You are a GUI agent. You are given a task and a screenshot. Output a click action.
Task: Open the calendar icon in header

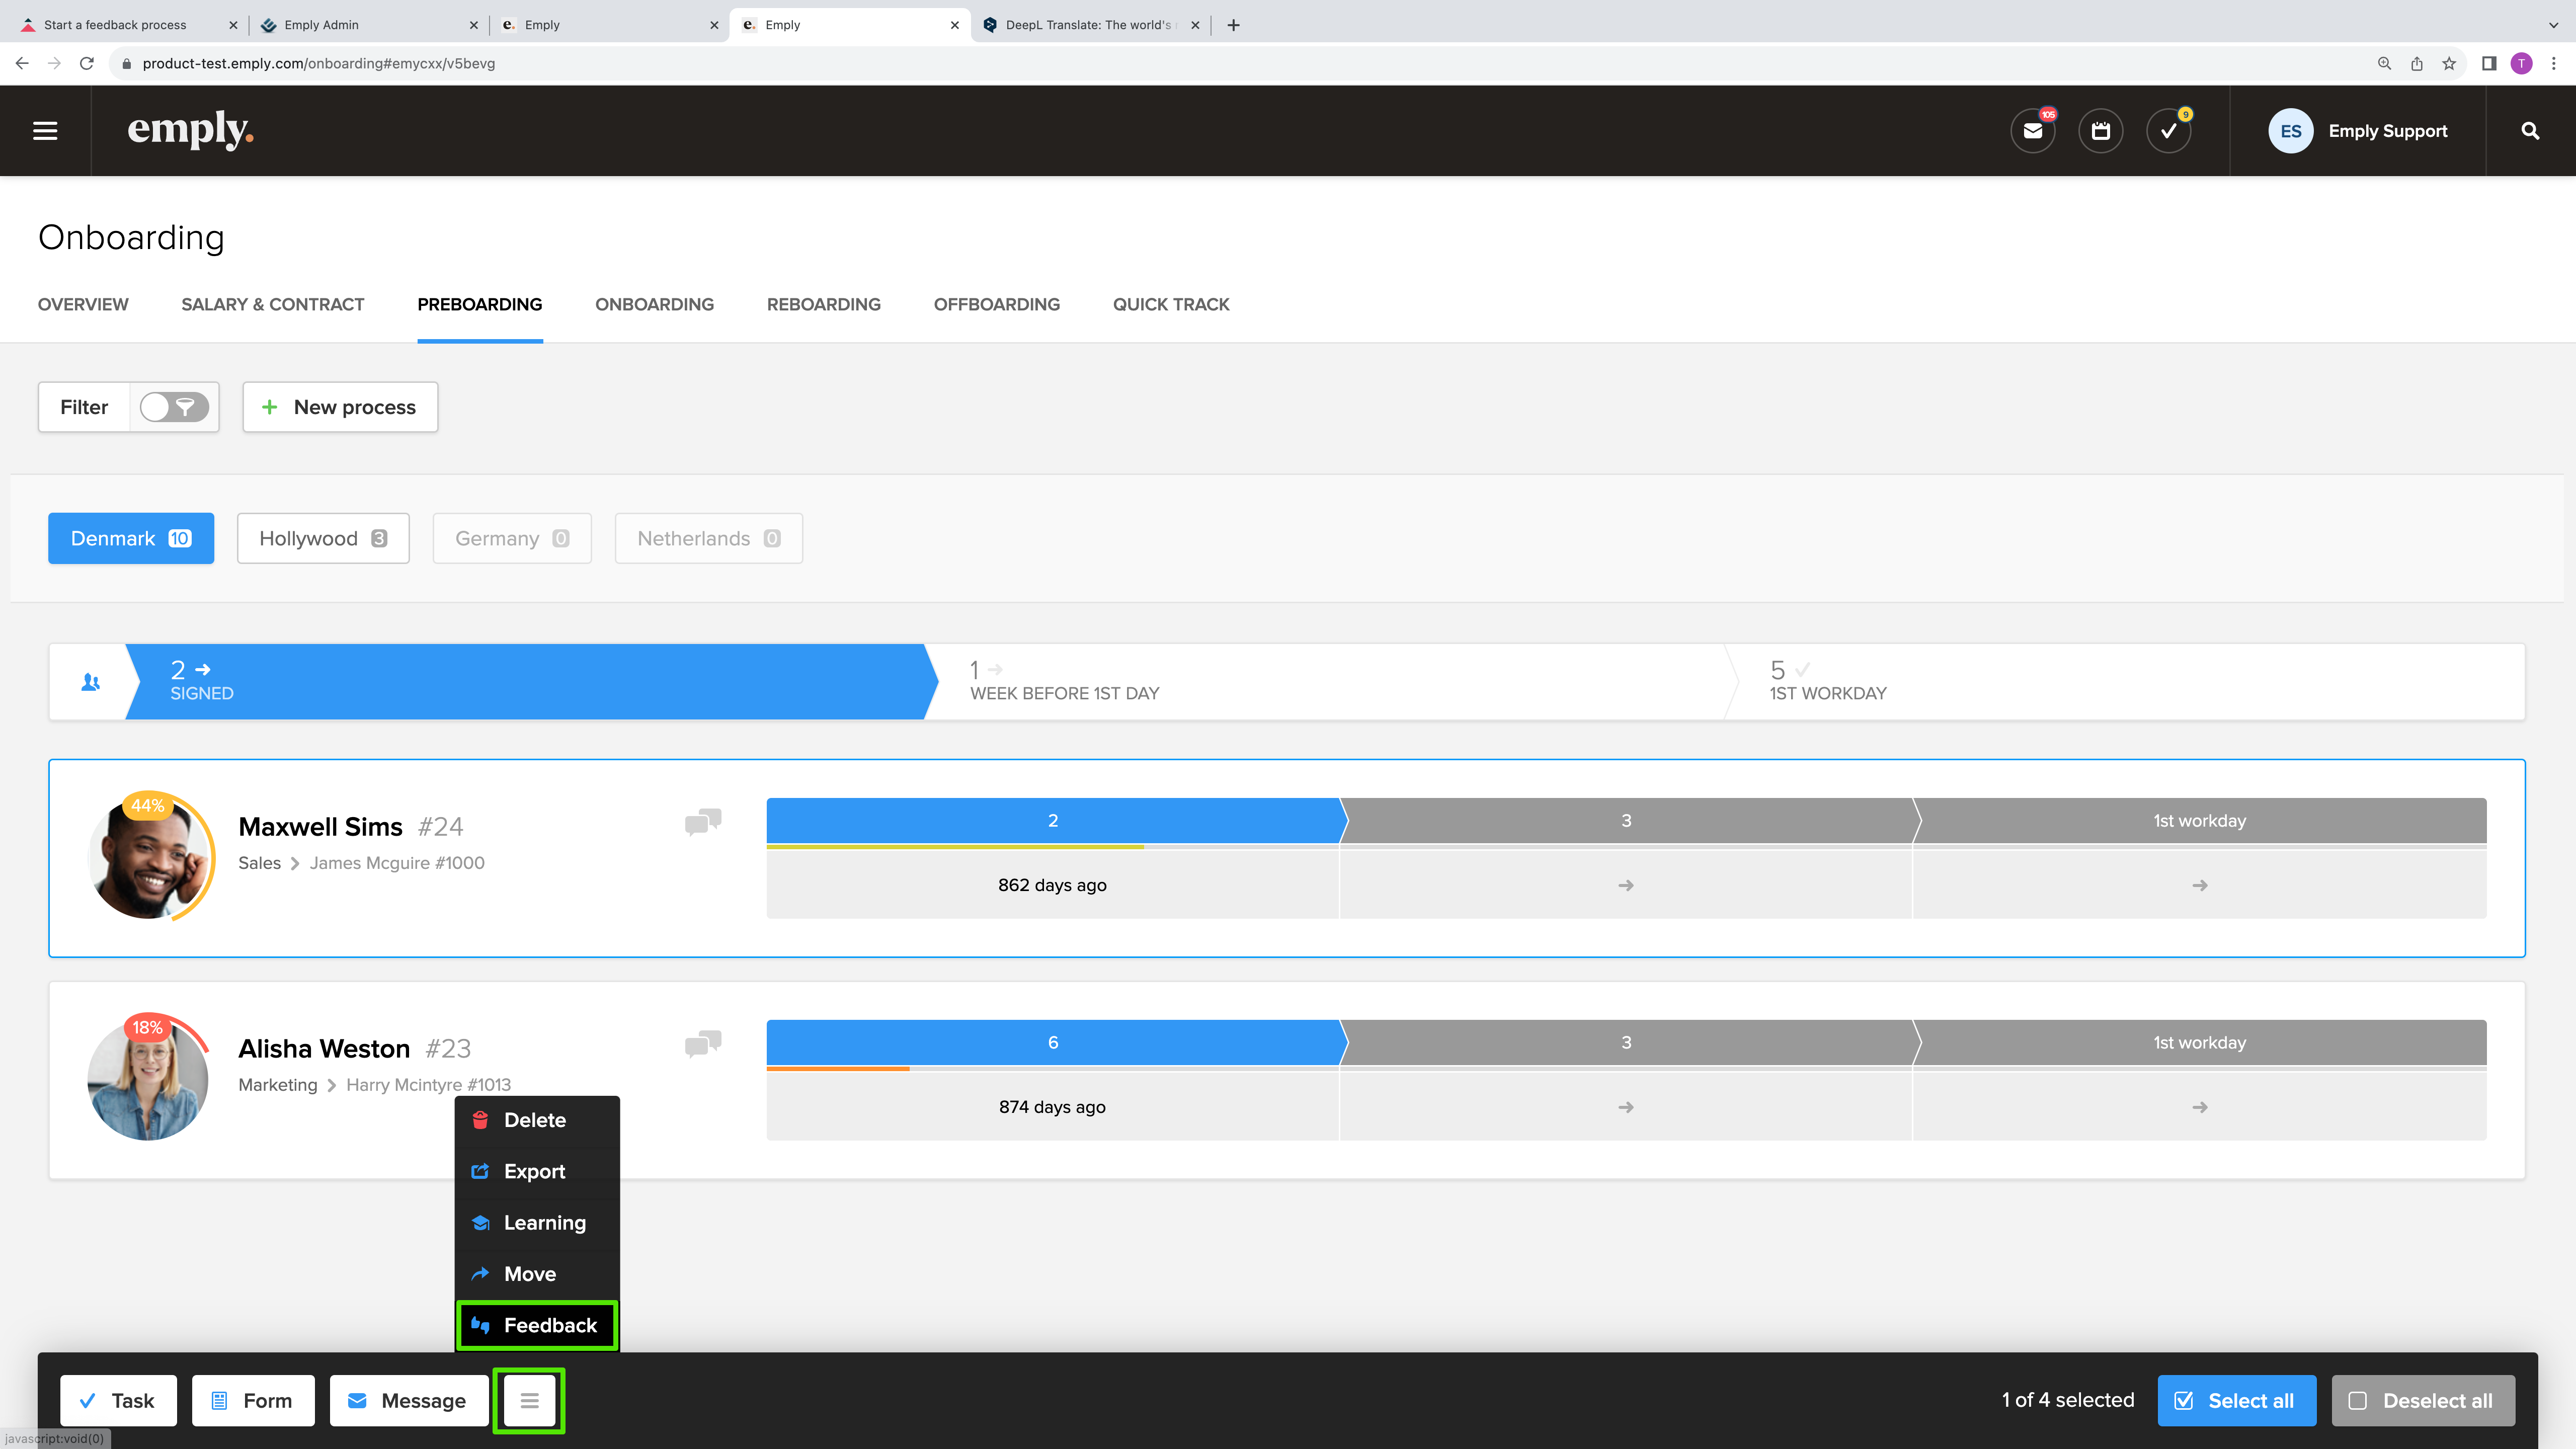(x=2100, y=131)
